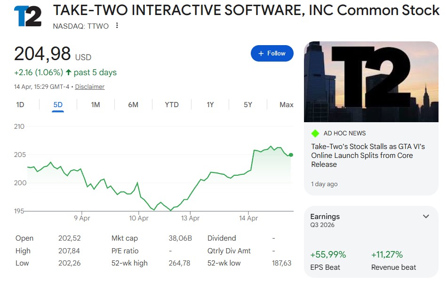The width and height of the screenshot is (447, 282).
Task: Click the AD HOC NEWS green diamond icon
Action: [x=315, y=133]
